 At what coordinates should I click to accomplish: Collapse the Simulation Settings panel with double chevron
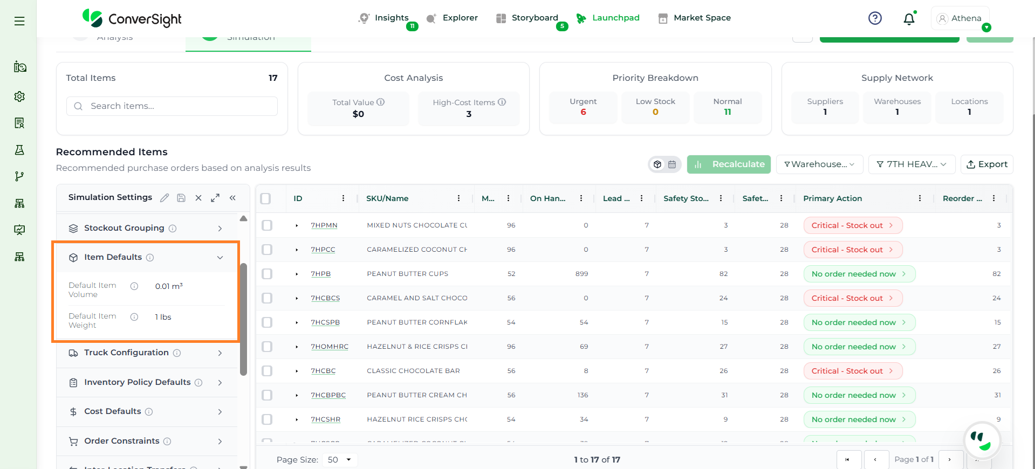(232, 198)
